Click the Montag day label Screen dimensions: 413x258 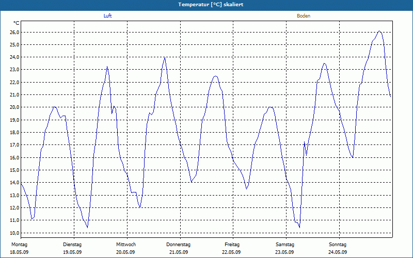(19, 245)
